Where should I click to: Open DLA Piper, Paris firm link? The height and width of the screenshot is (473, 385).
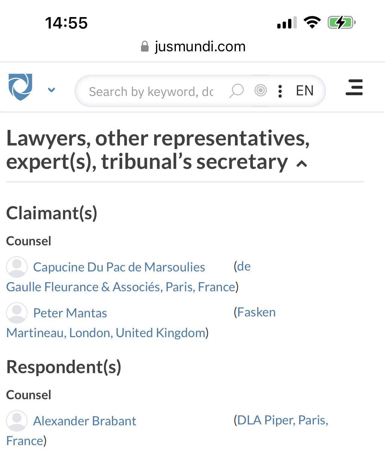click(x=282, y=420)
